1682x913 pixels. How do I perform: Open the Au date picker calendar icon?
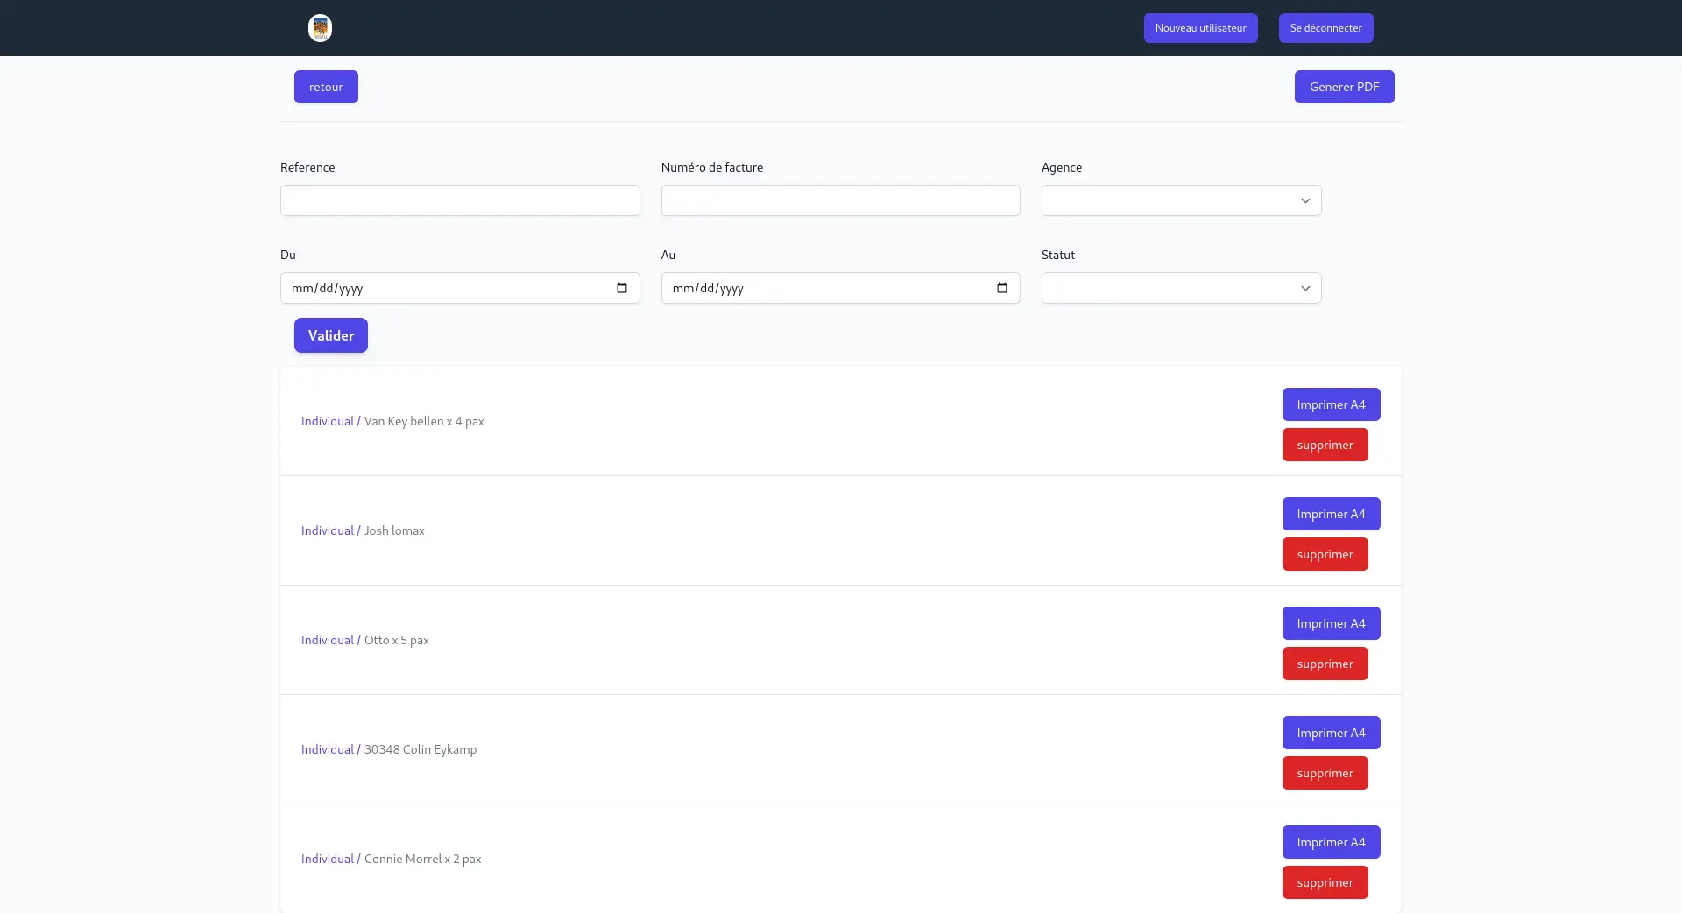tap(1002, 288)
